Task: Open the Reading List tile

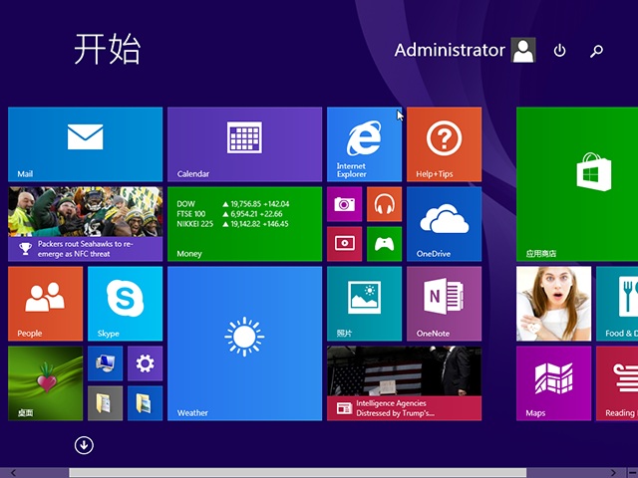Action: 617,383
